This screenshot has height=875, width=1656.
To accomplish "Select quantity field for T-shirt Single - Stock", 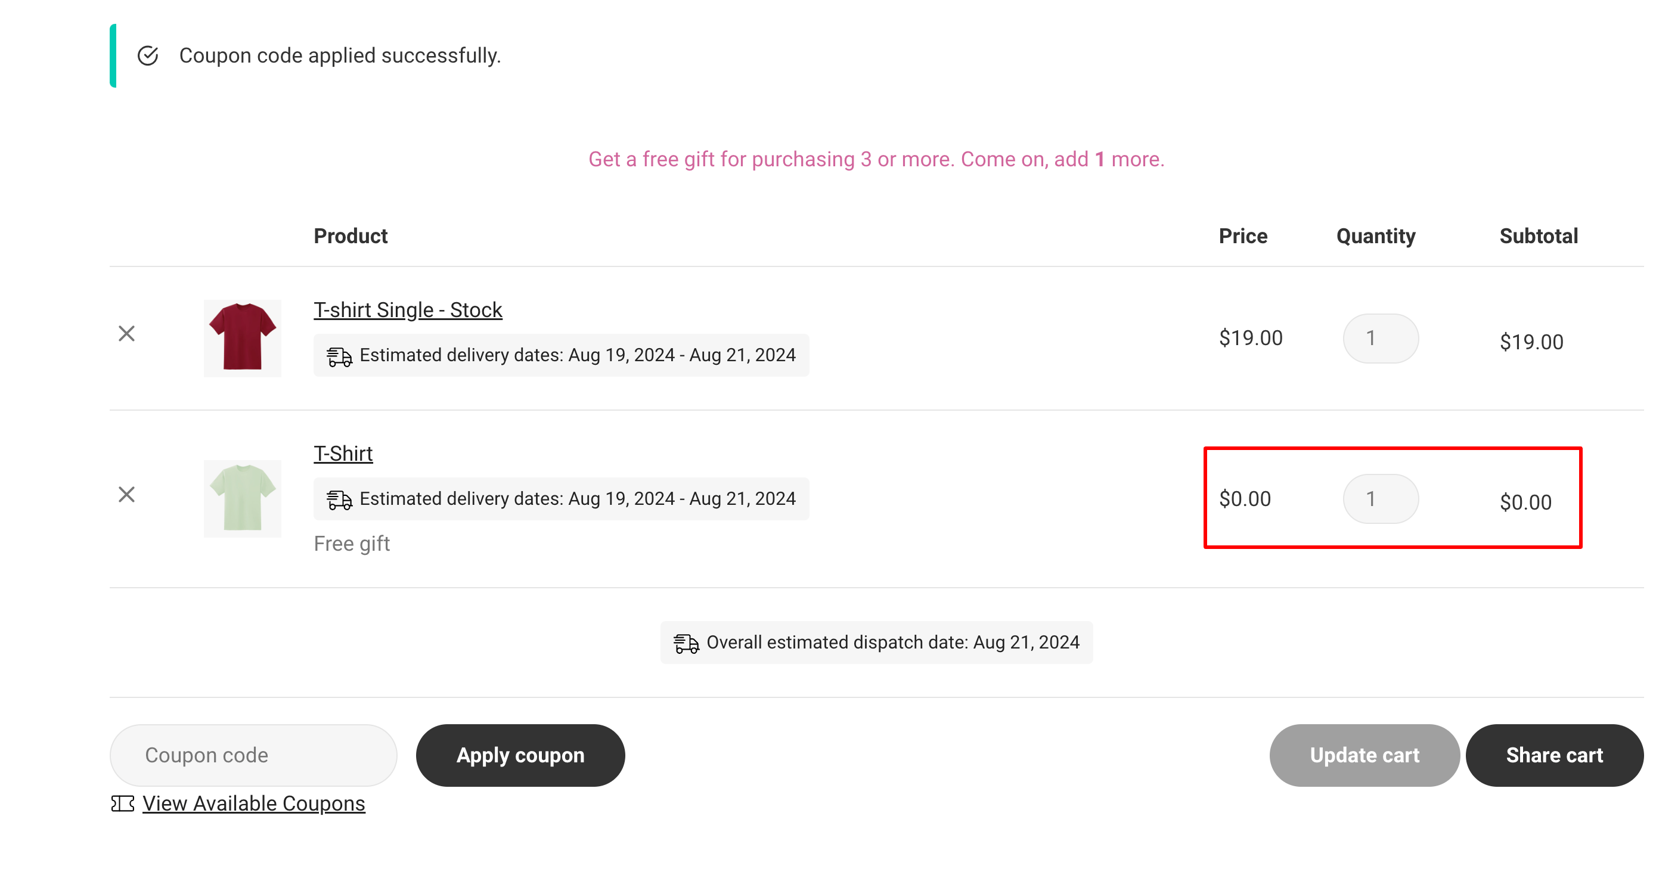I will [x=1381, y=338].
